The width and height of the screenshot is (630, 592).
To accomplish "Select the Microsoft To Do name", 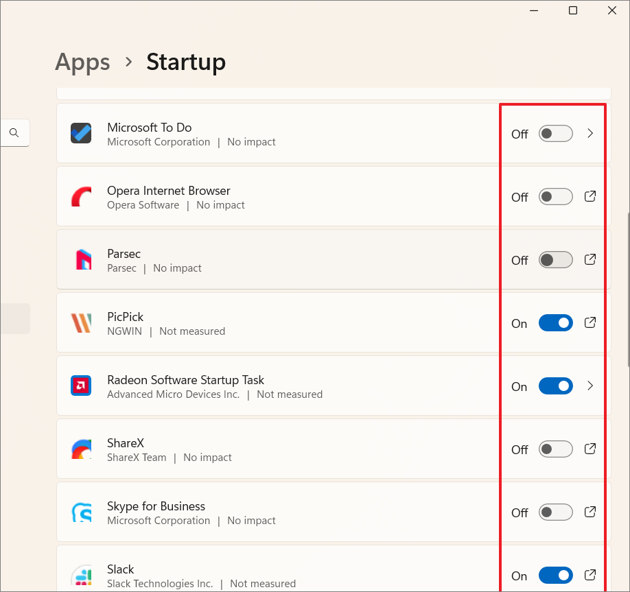I will (149, 128).
